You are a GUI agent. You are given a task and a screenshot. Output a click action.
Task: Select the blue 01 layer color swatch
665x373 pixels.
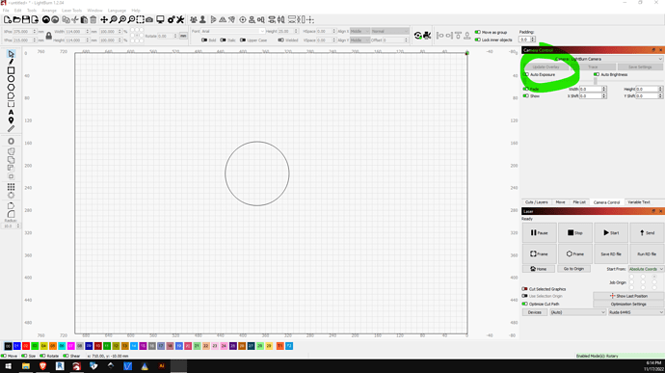(17, 346)
